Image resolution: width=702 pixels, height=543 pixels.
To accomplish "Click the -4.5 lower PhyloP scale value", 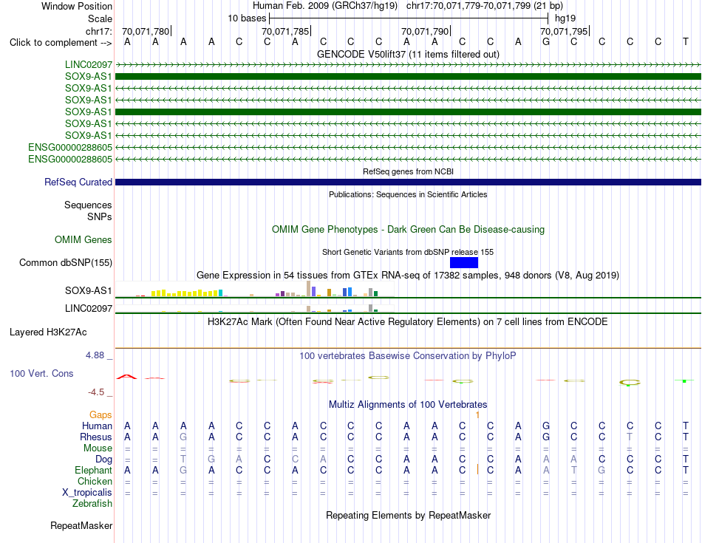I will pos(96,392).
